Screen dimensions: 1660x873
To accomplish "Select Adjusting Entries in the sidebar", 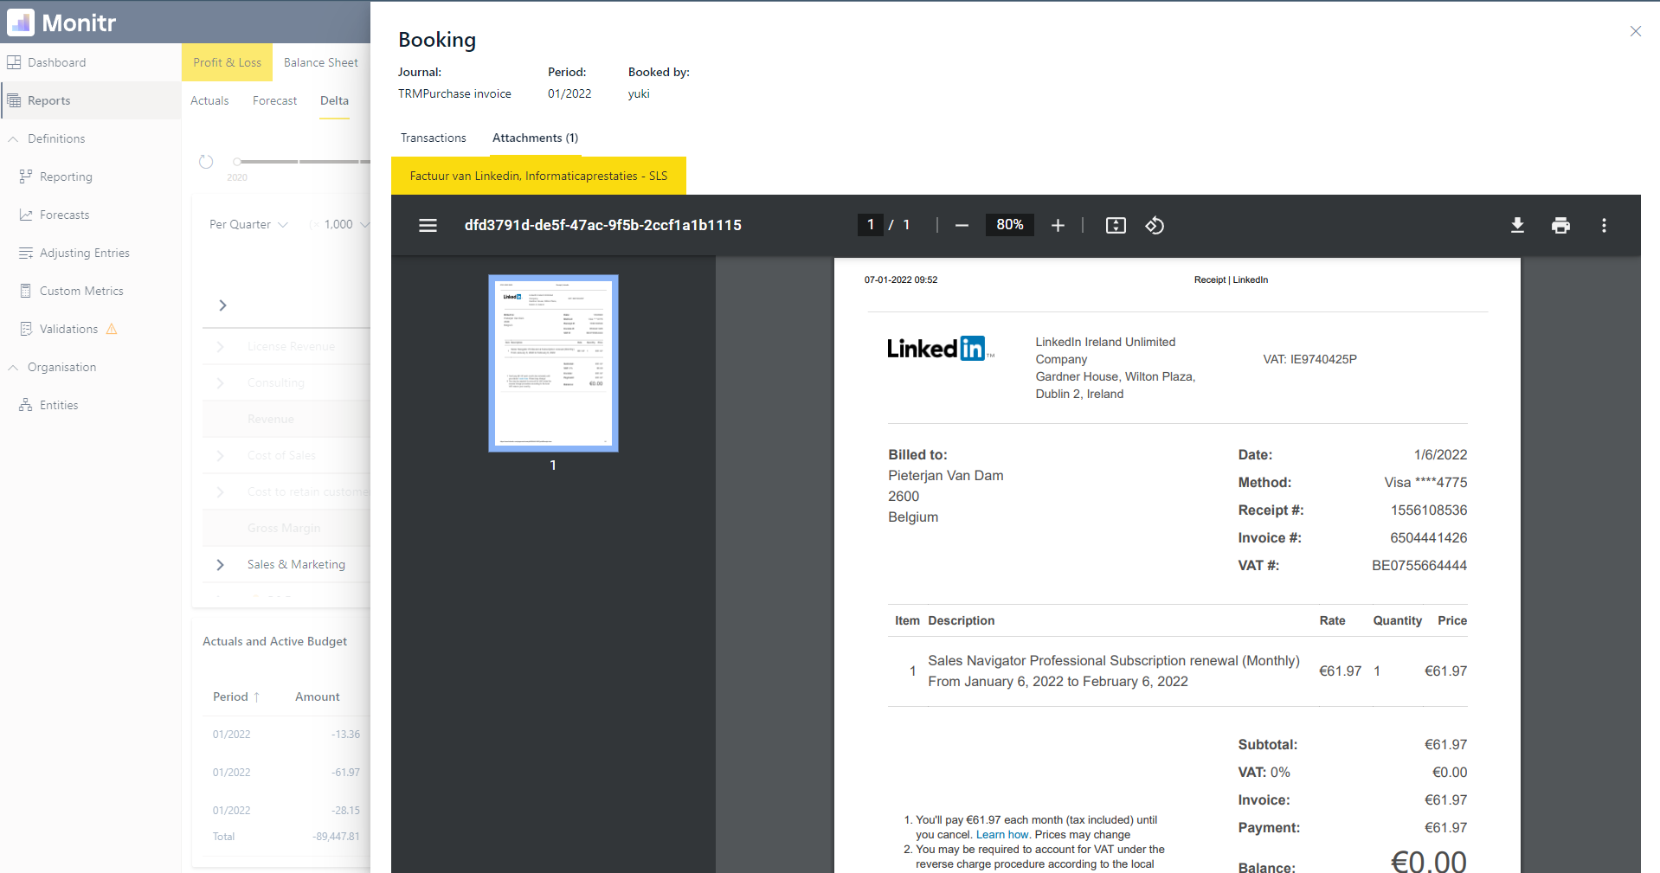I will point(84,253).
